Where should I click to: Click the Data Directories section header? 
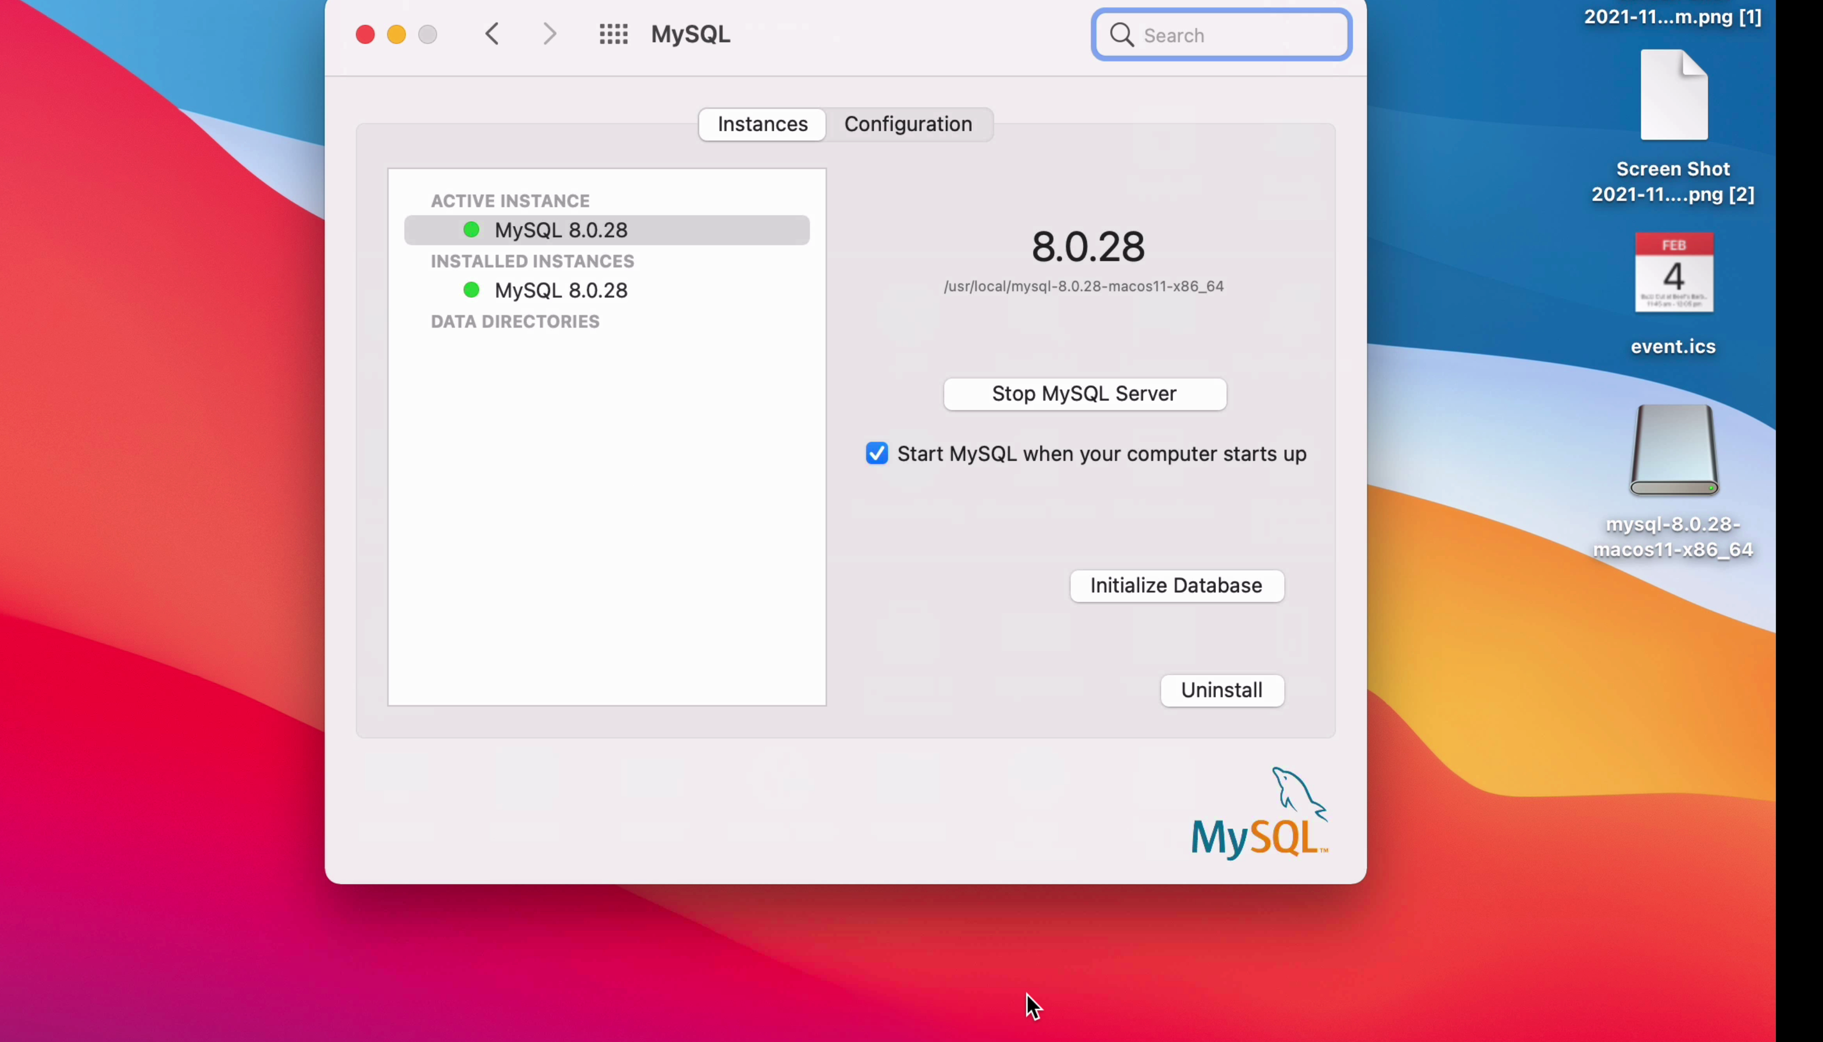point(515,322)
